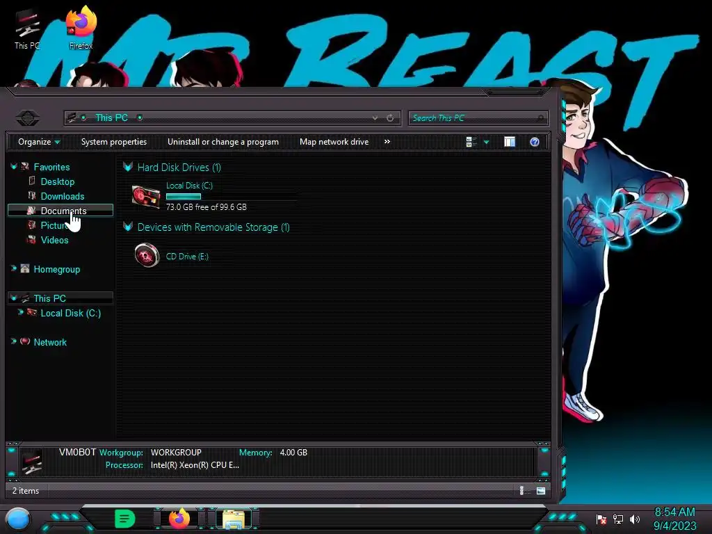Open the view options dropdown arrow
The image size is (712, 534).
click(486, 142)
